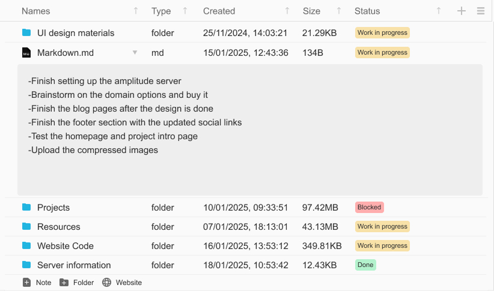Open the Projects folder

click(x=53, y=208)
